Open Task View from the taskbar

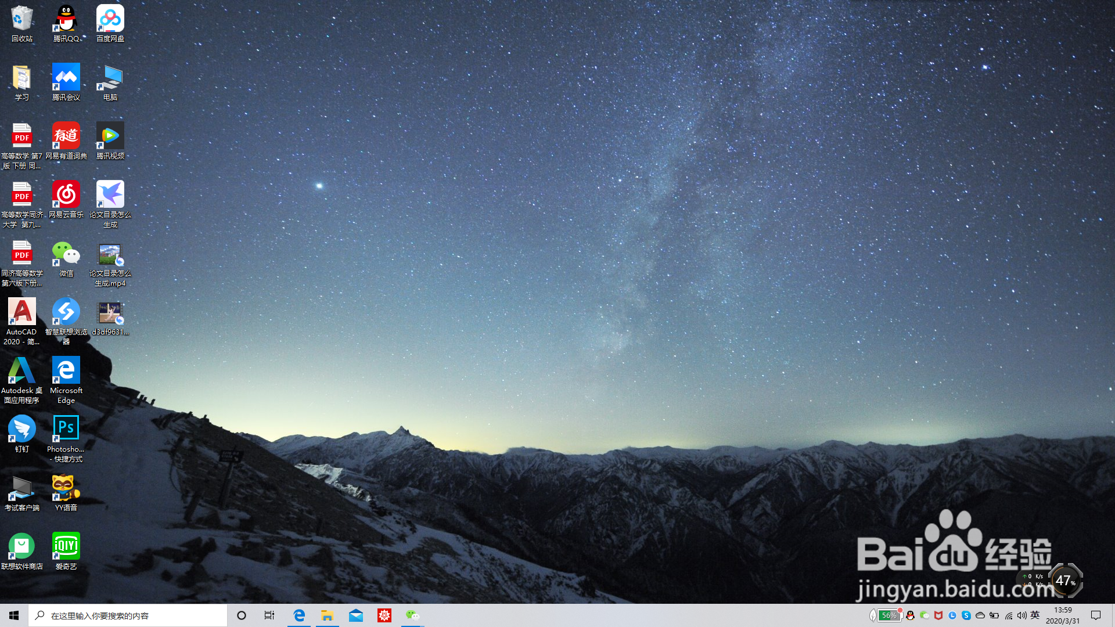269,615
